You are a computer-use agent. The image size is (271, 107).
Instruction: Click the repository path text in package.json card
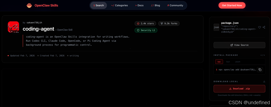coord(239,29)
